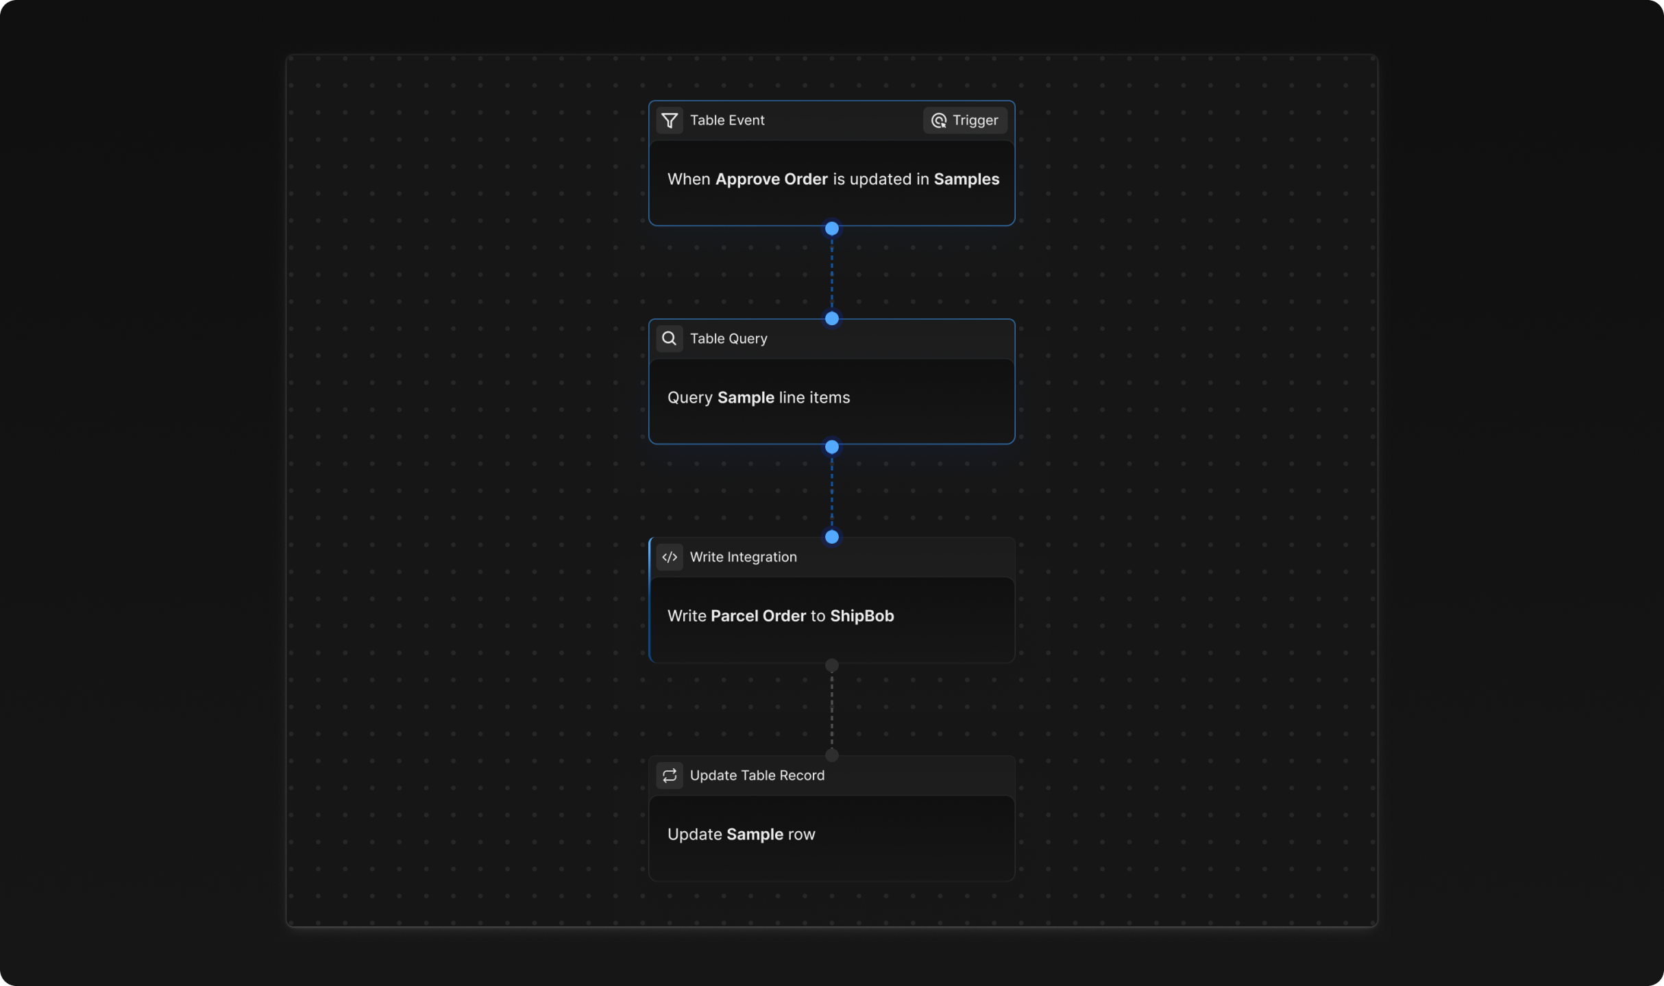Click the output connector below Table Event
1664x986 pixels.
(x=831, y=229)
